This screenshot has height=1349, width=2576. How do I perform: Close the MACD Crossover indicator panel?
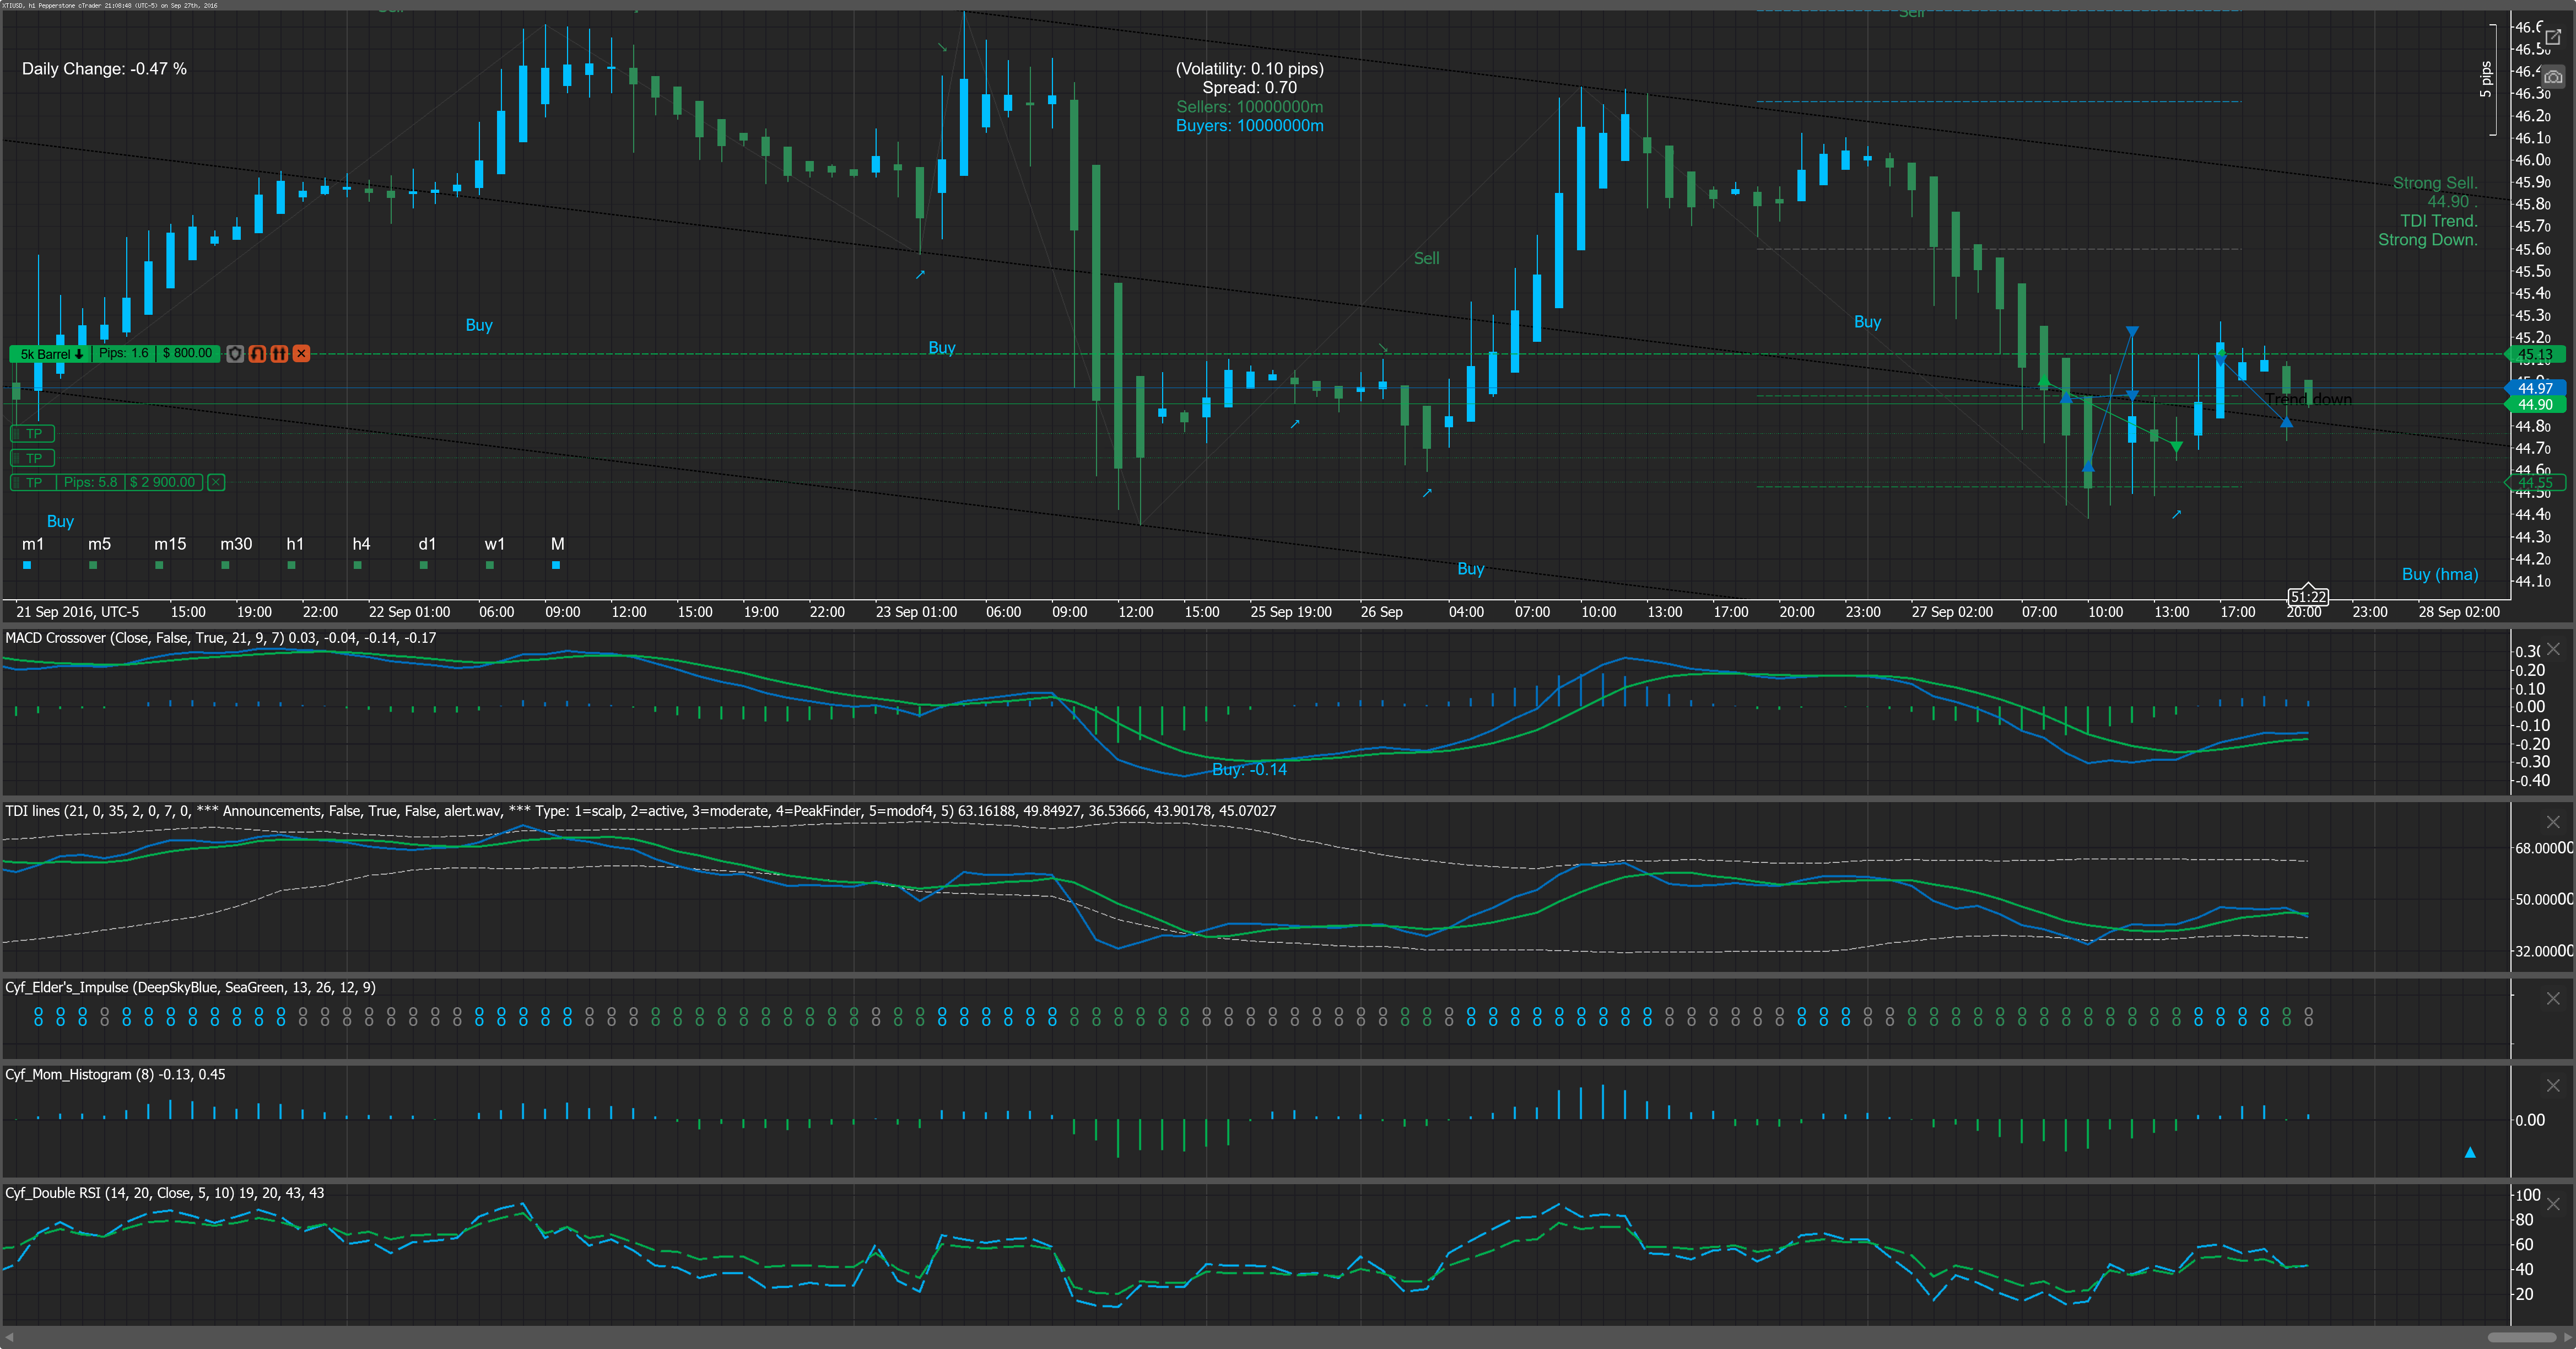click(2553, 648)
